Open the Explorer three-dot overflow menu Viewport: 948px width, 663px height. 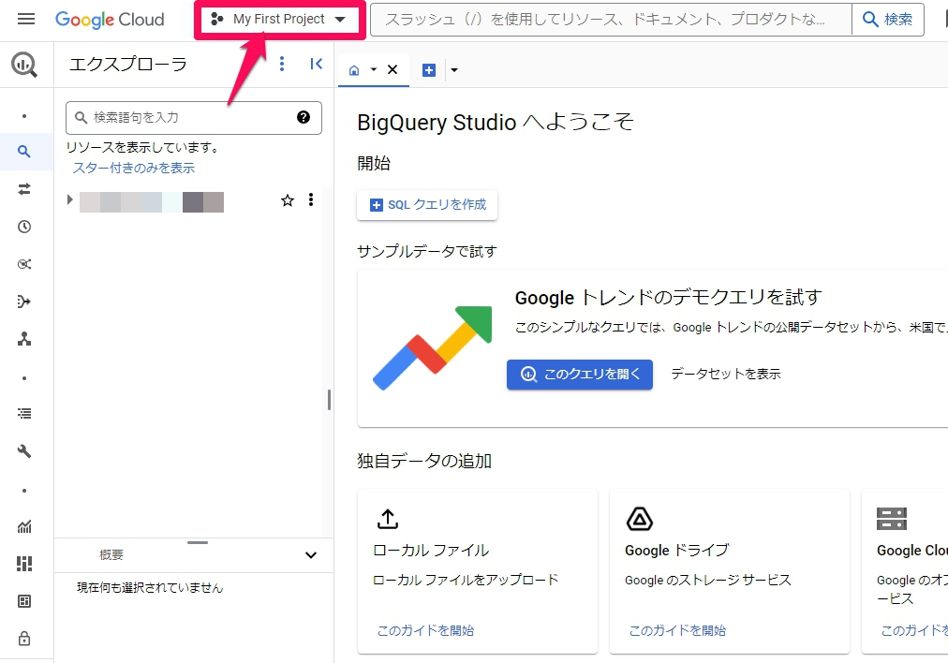283,64
